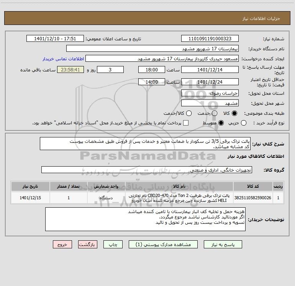The height and width of the screenshot is (286, 295).
Task: Click the اطلاعات کالاهای مورد نیاز section heading
Action: tap(256, 156)
